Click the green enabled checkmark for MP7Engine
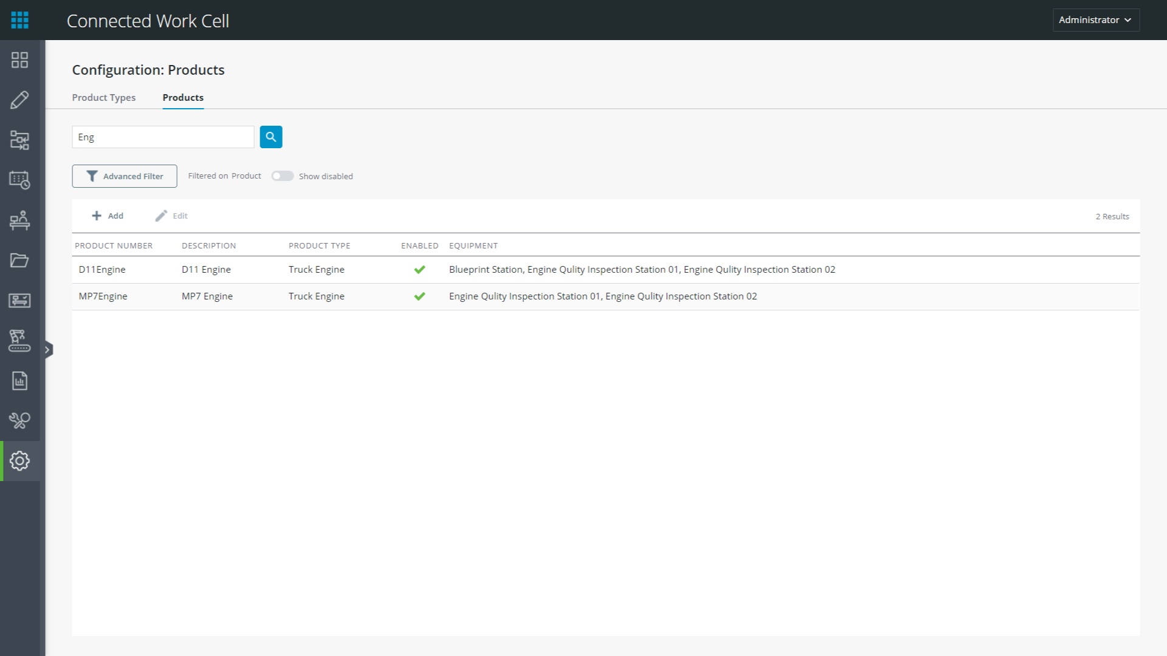Screen dimensions: 1167x656 (419, 296)
